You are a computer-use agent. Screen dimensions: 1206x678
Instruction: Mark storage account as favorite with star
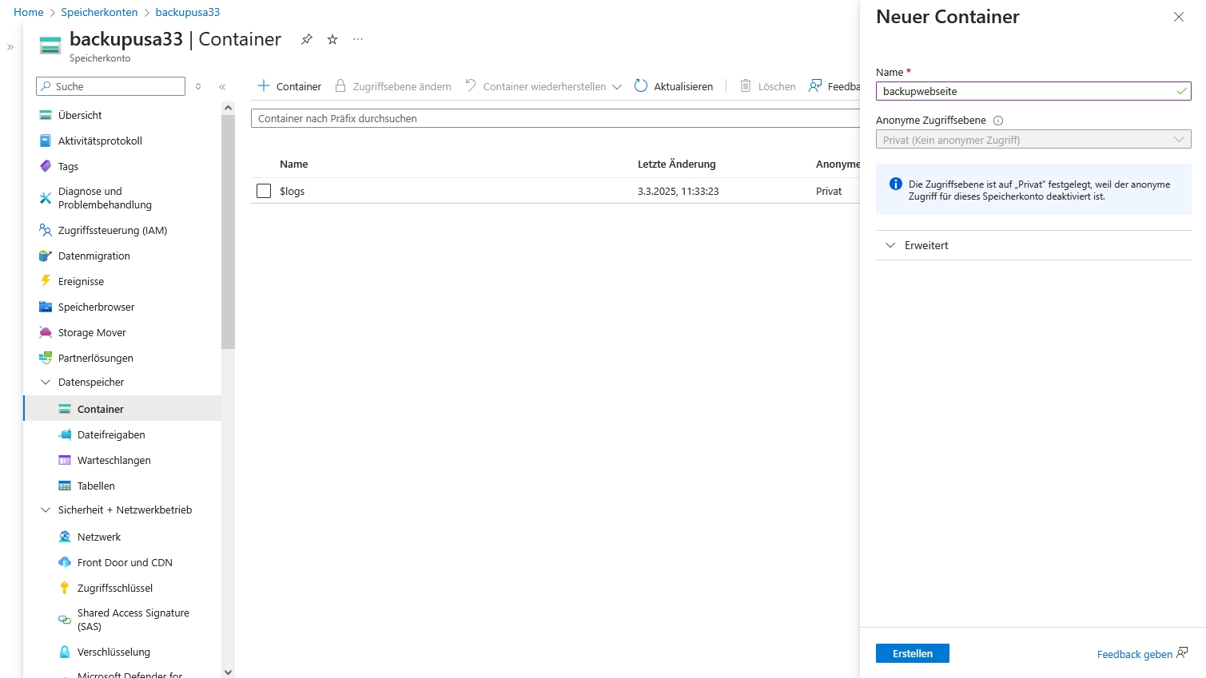332,39
